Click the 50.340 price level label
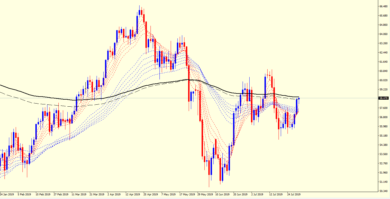 pyautogui.click(x=384, y=191)
